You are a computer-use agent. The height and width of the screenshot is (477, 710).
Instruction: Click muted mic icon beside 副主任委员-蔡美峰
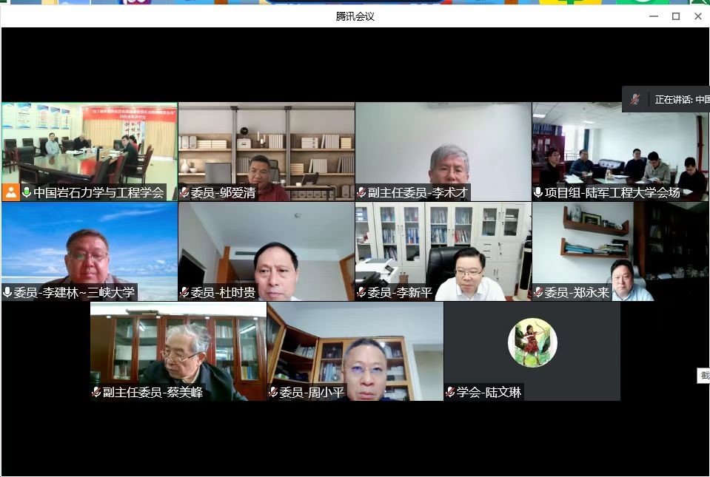(x=96, y=392)
